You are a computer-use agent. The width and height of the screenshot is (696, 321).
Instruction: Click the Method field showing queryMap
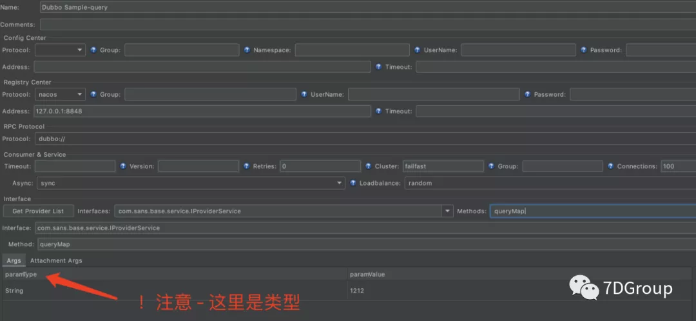[x=366, y=244]
